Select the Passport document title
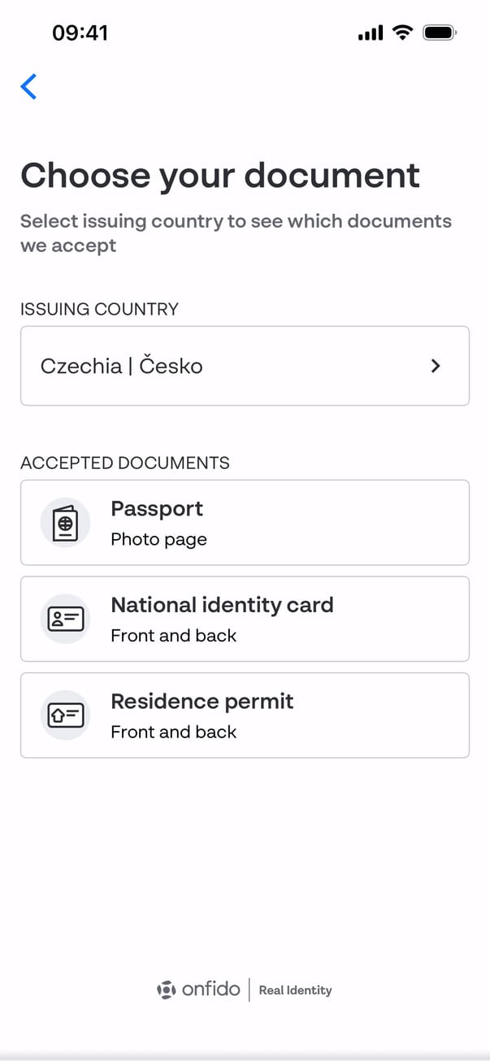 (157, 509)
